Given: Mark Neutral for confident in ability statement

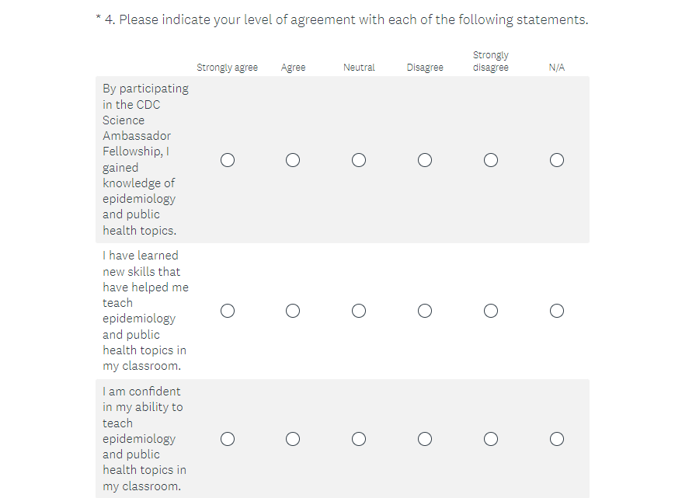Looking at the screenshot, I should (x=359, y=439).
